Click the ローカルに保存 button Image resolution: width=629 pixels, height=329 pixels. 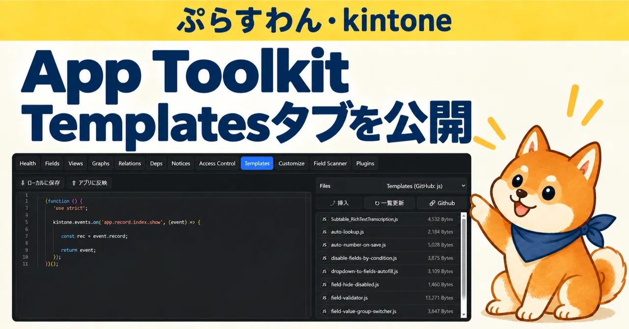pyautogui.click(x=40, y=183)
